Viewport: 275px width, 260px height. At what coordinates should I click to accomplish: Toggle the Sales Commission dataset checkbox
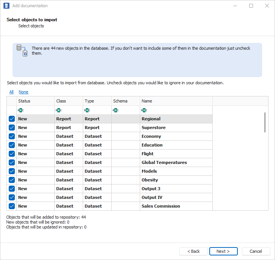(x=11, y=206)
